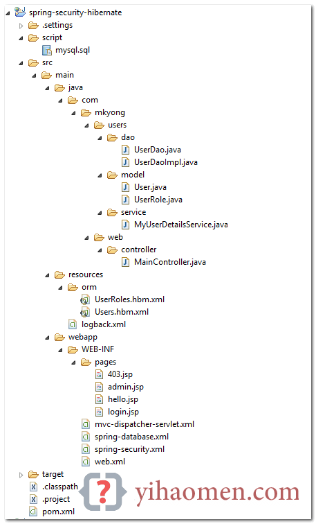Screen dimensions: 316x524
Task: Expand the .settings folder
Action: pyautogui.click(x=21, y=26)
